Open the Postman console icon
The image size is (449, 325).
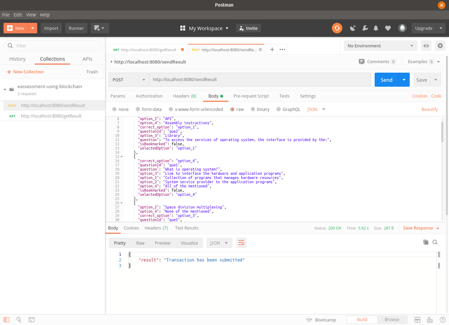pyautogui.click(x=32, y=320)
